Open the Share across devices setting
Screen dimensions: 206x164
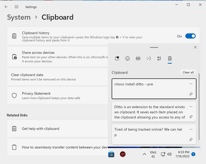click(x=57, y=57)
